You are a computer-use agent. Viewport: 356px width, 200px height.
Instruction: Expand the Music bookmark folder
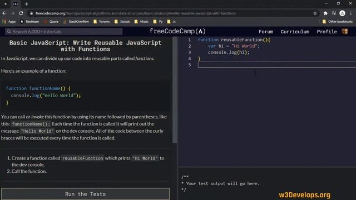point(141,22)
